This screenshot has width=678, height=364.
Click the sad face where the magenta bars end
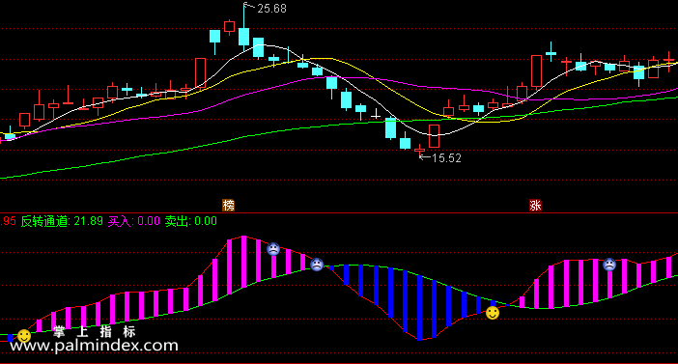(317, 265)
